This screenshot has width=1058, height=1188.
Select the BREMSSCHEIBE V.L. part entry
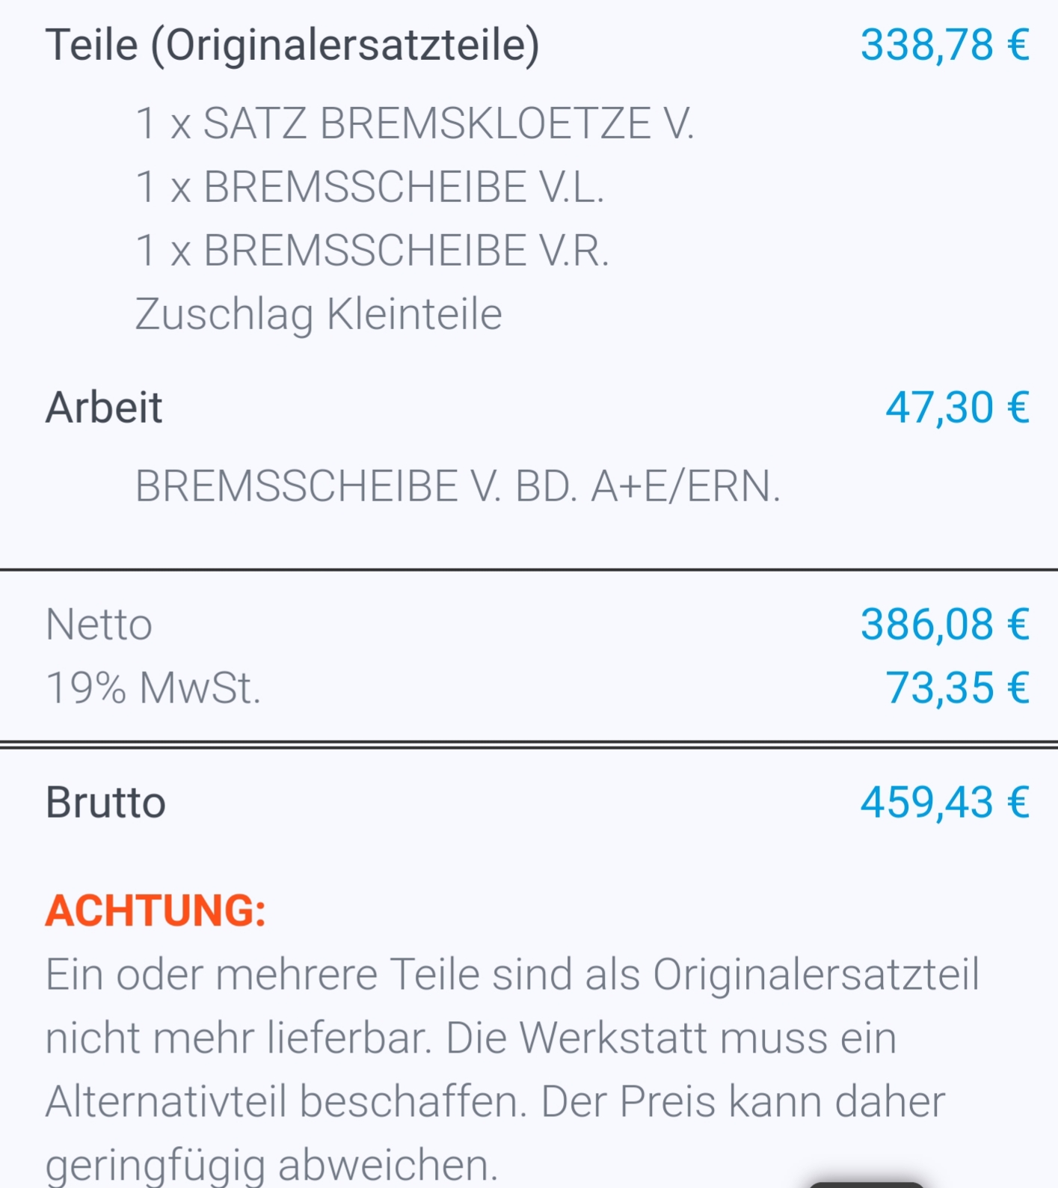point(369,187)
